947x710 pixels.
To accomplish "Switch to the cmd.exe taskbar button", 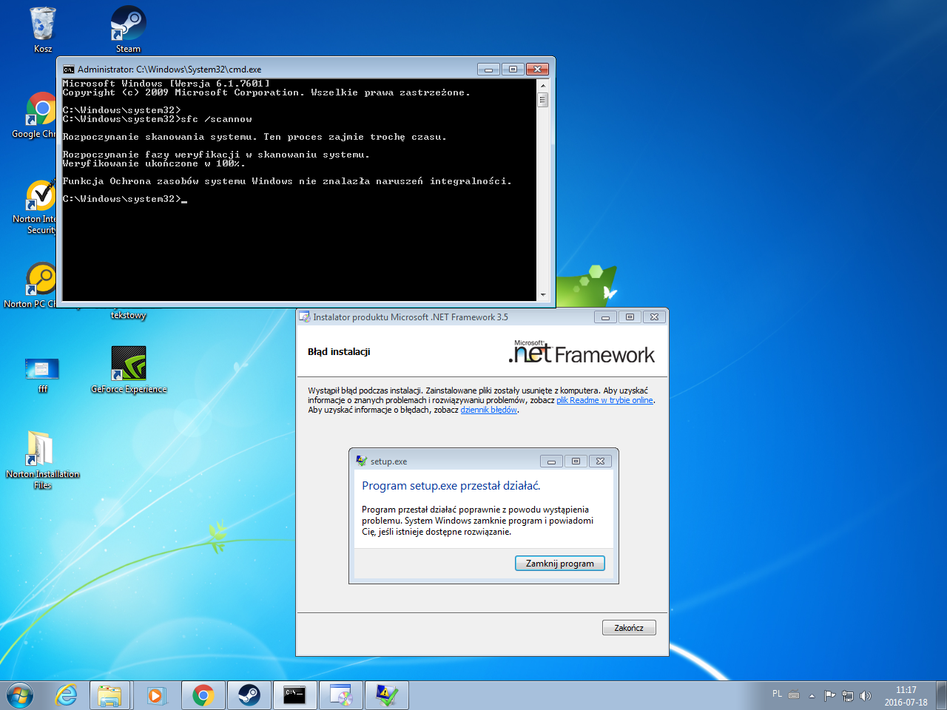I will [x=294, y=695].
